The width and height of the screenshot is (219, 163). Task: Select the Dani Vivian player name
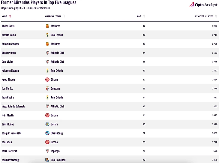coord(7,62)
